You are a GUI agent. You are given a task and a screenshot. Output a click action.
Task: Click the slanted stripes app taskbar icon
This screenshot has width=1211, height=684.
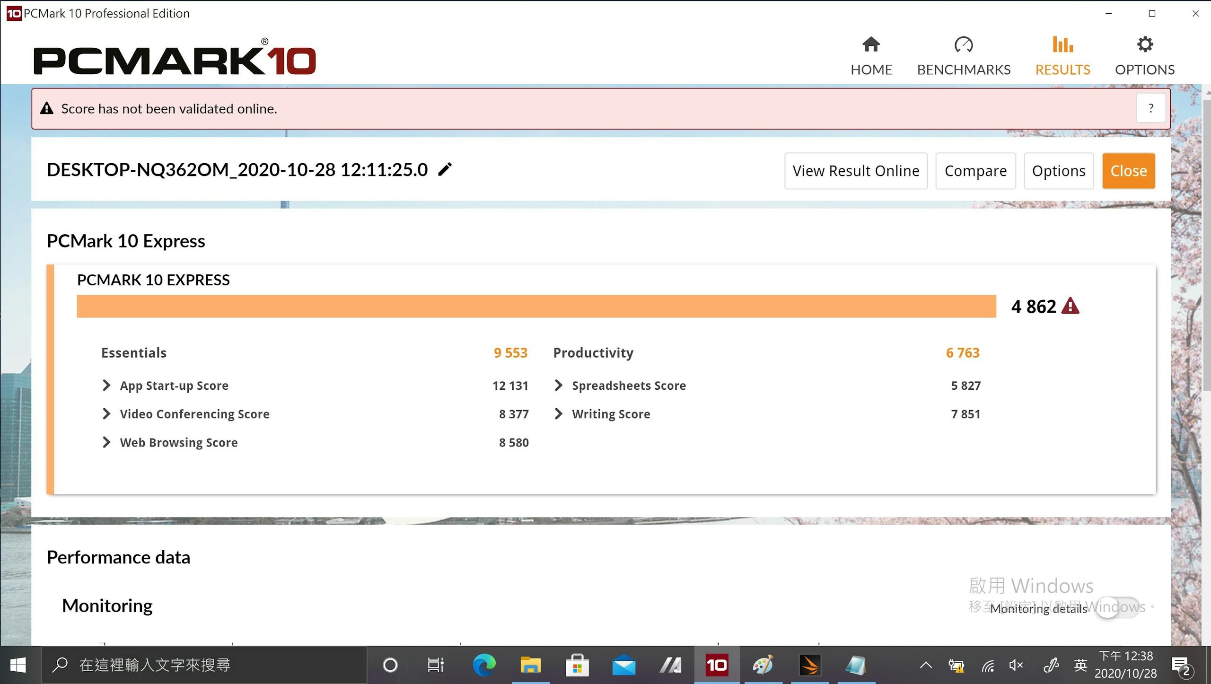(x=671, y=665)
